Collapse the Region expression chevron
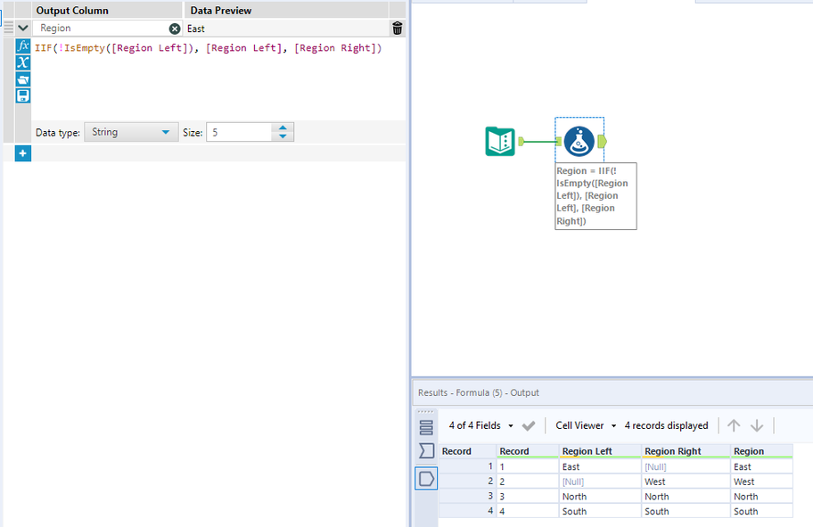Viewport: 813px width, 527px height. coord(23,28)
